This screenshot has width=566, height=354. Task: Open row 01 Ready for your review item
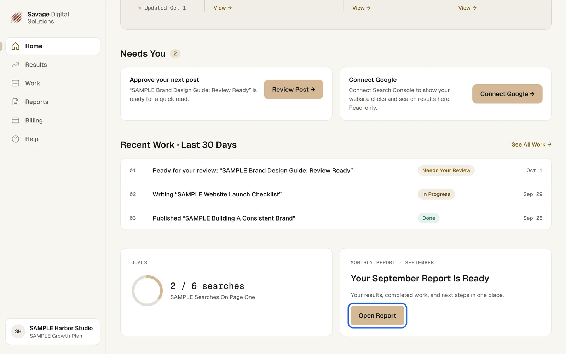336,170
